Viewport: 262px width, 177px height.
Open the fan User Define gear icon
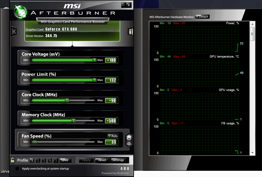pos(129,140)
